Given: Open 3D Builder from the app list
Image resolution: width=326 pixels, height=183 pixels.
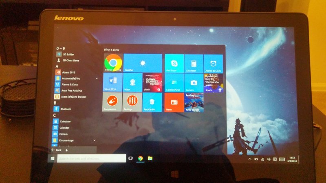Looking at the screenshot, I should pos(66,54).
